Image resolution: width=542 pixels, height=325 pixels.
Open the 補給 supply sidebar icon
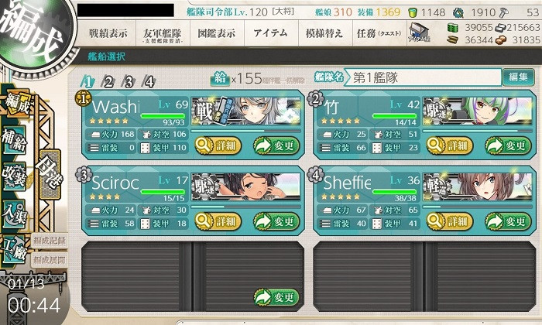[14, 140]
